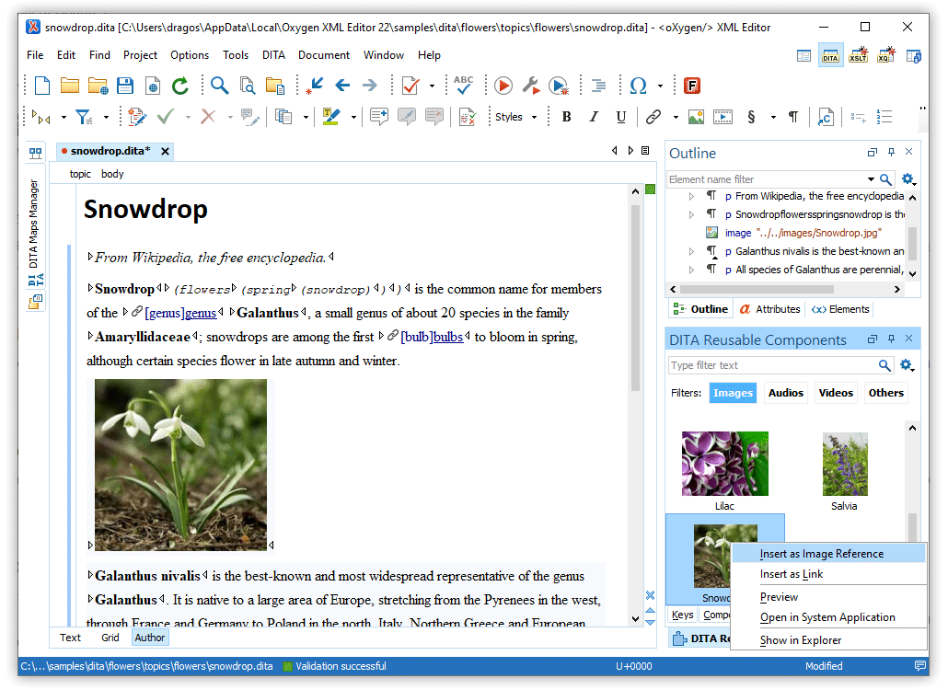Choose Insert as Image Reference
Viewport: 948px width, 690px height.
829,554
